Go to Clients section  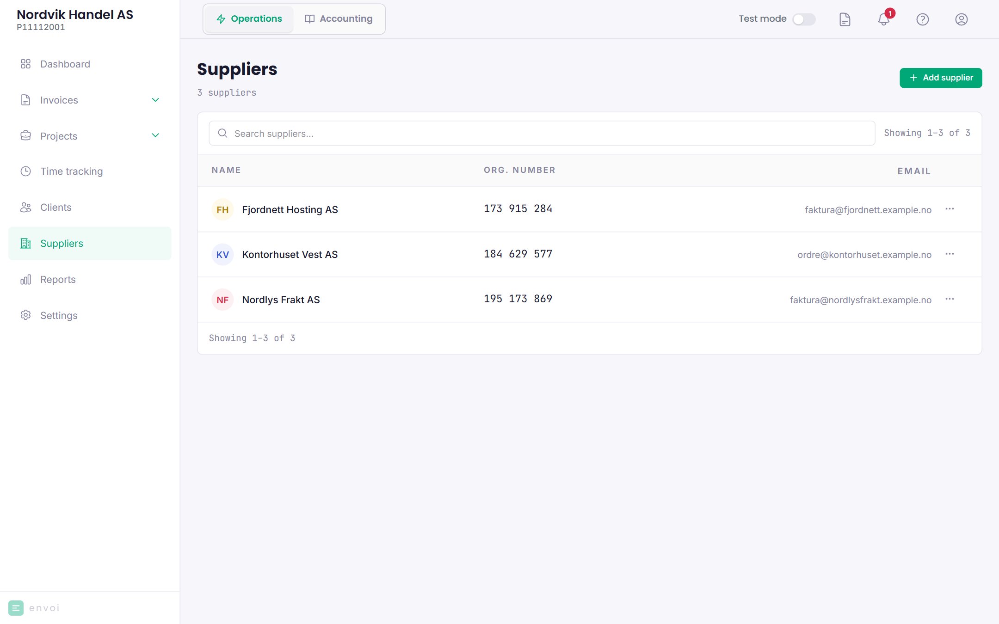click(90, 208)
